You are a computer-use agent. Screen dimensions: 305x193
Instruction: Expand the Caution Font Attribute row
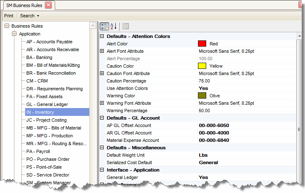[102, 73]
